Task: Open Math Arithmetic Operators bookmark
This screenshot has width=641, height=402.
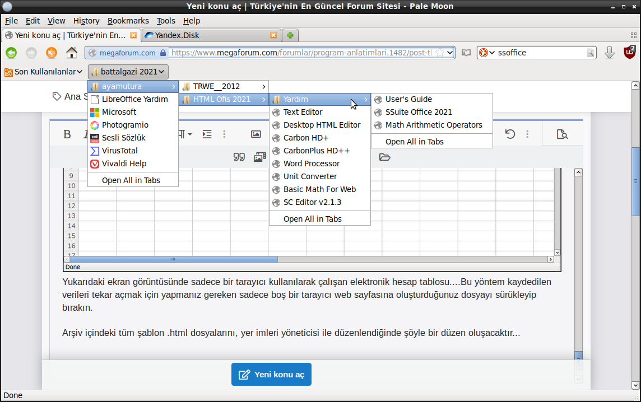Action: tap(431, 125)
